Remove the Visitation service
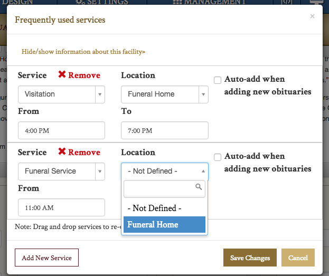Screen dimensions: 329x276 (79, 75)
